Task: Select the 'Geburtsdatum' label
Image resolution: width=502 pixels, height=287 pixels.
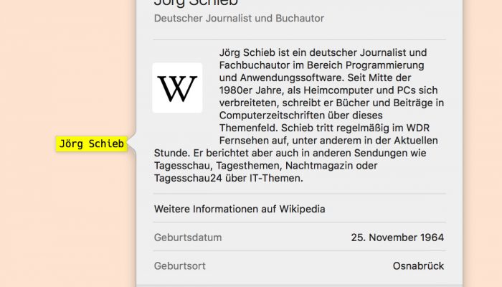Action: (x=188, y=237)
